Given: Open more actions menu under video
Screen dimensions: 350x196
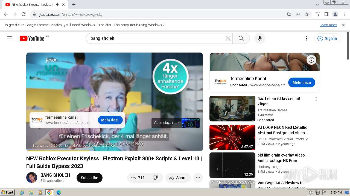Looking at the screenshot, I should pos(198,178).
